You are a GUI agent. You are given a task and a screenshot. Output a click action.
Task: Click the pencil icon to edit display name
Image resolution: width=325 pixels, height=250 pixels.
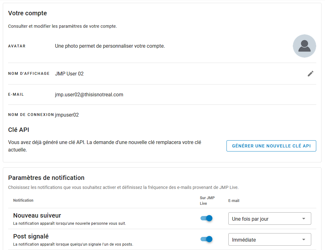click(x=310, y=74)
